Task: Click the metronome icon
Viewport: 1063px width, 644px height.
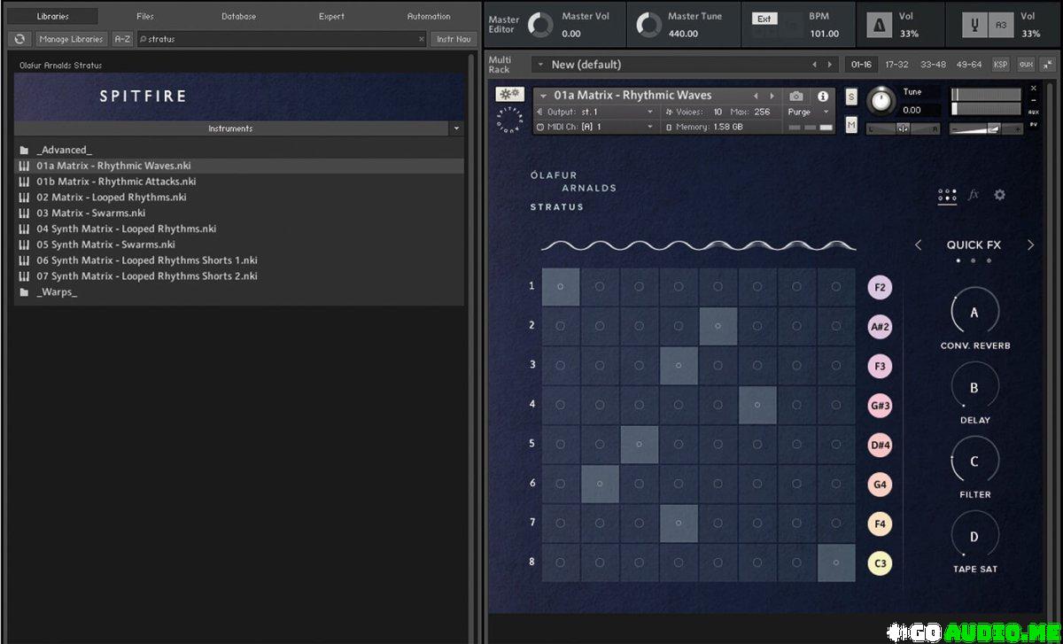Action: point(880,25)
